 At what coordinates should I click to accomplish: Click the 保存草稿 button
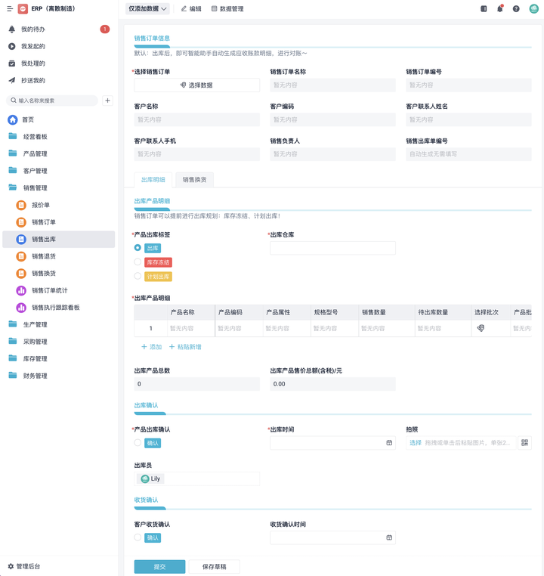coord(214,566)
